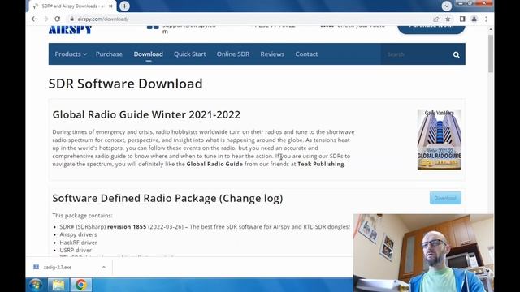Go back using browser back arrow
This screenshot has width=520, height=292.
(x=34, y=19)
